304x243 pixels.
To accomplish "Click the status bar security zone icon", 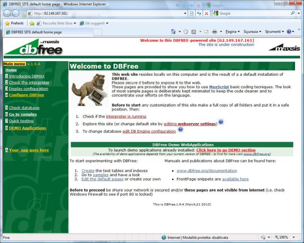I will (164, 237).
